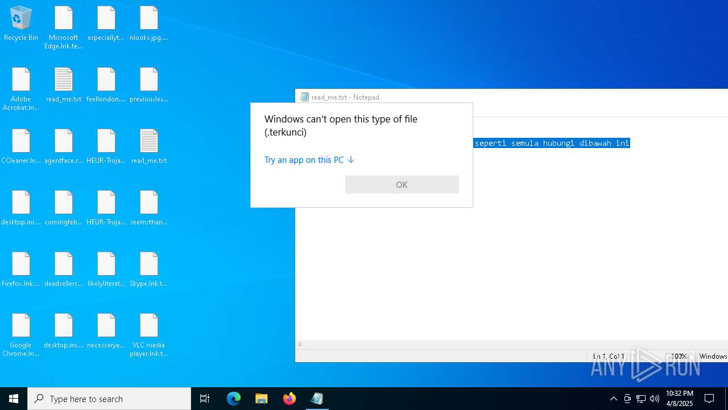
Task: Click the OK button in dialog
Action: [402, 184]
